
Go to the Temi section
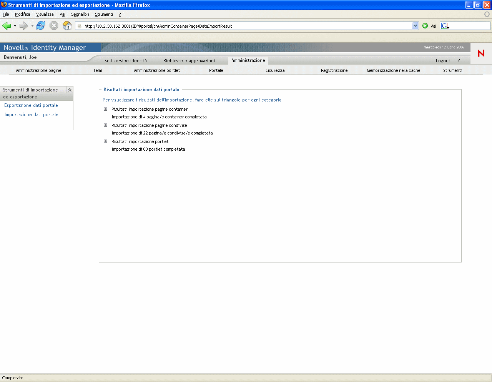pyautogui.click(x=98, y=70)
